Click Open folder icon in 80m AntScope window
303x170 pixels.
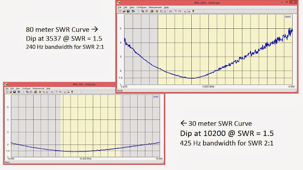[124, 11]
